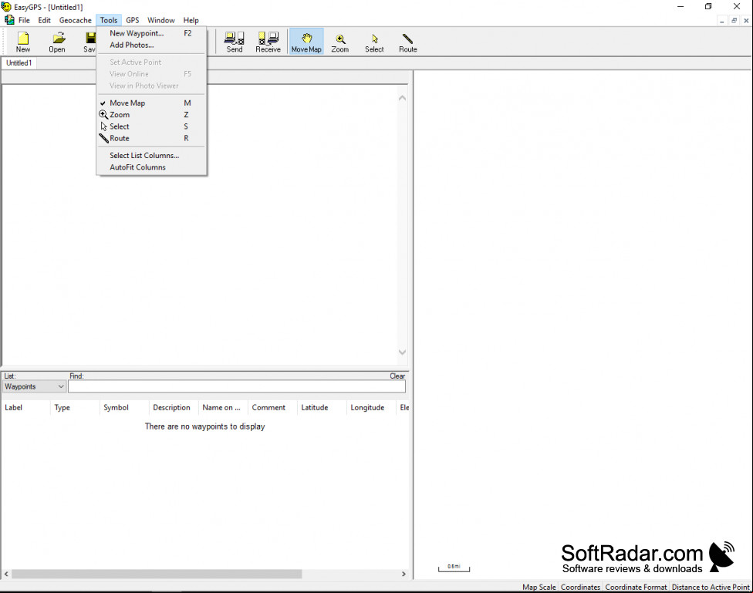The height and width of the screenshot is (593, 753).
Task: Click the Find search input field
Action: tap(237, 386)
